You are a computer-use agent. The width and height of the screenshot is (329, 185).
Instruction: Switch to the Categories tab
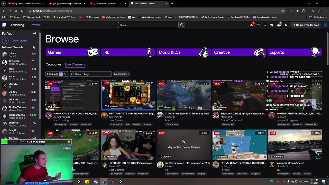pyautogui.click(x=53, y=64)
